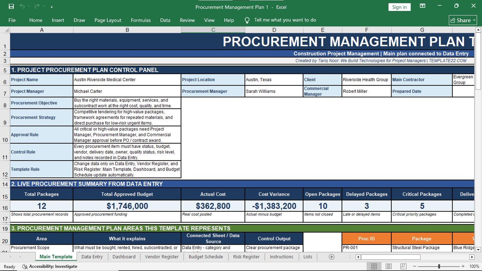Select column G header
This screenshot has height=271, width=482.
point(422,30)
